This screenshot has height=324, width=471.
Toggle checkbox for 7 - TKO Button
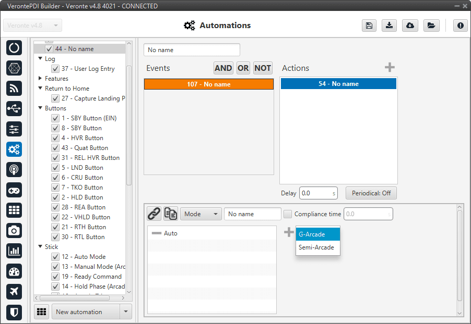pyautogui.click(x=55, y=188)
